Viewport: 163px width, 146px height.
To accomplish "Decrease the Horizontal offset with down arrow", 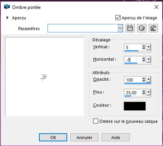I will tap(144, 61).
